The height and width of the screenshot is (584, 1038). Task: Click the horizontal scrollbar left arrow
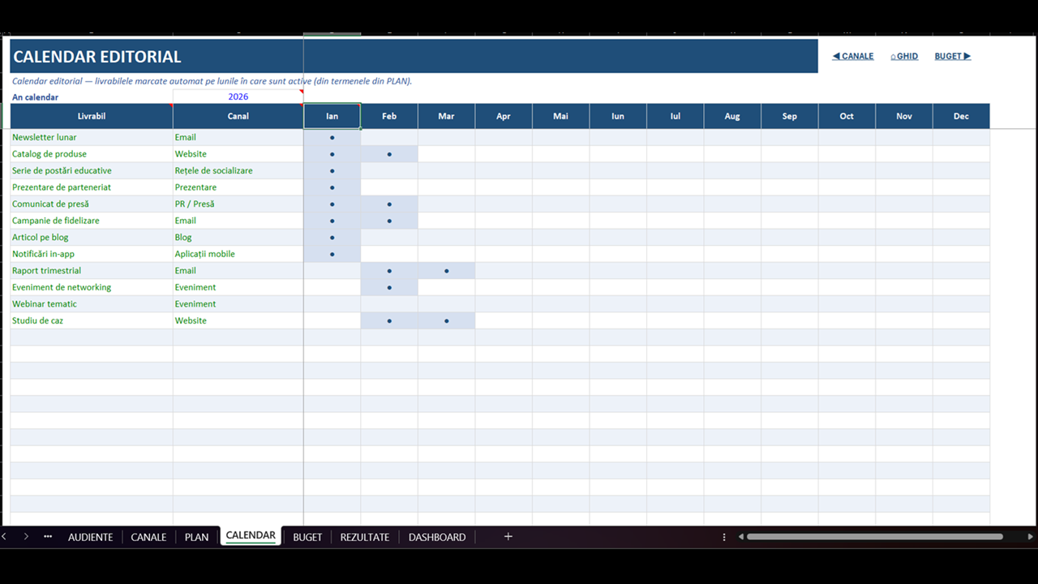pos(741,537)
